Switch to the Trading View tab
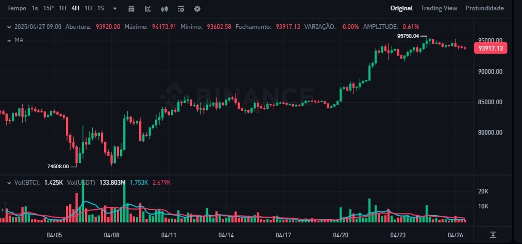The image size is (522, 244). 439,8
